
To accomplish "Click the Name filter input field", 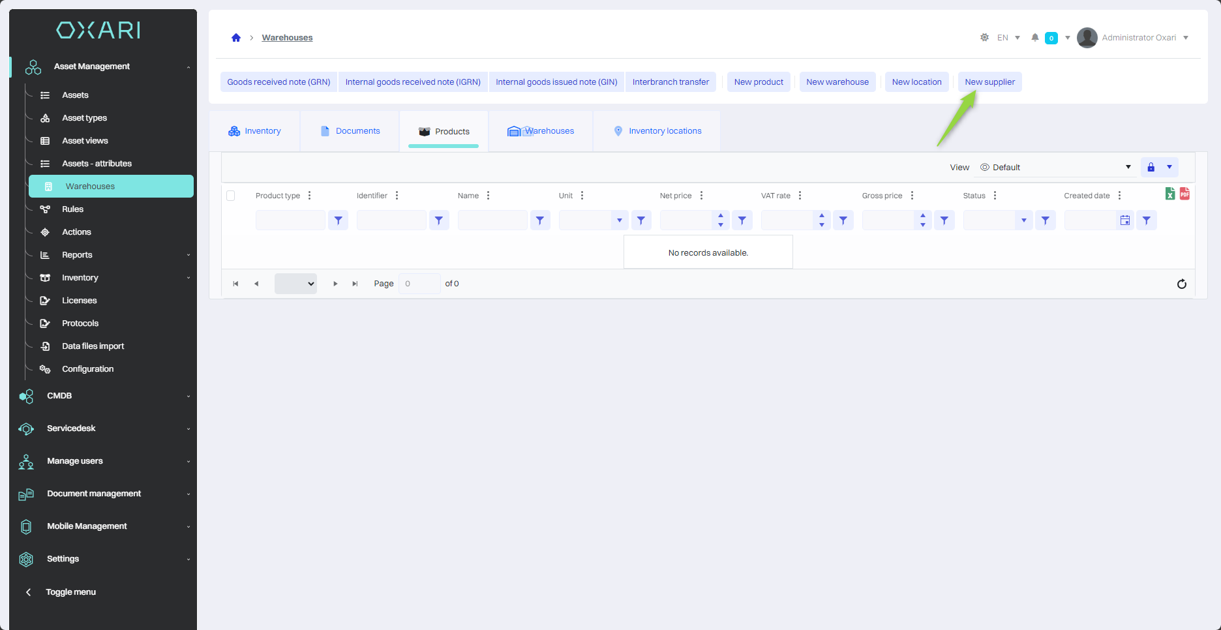I will [492, 220].
